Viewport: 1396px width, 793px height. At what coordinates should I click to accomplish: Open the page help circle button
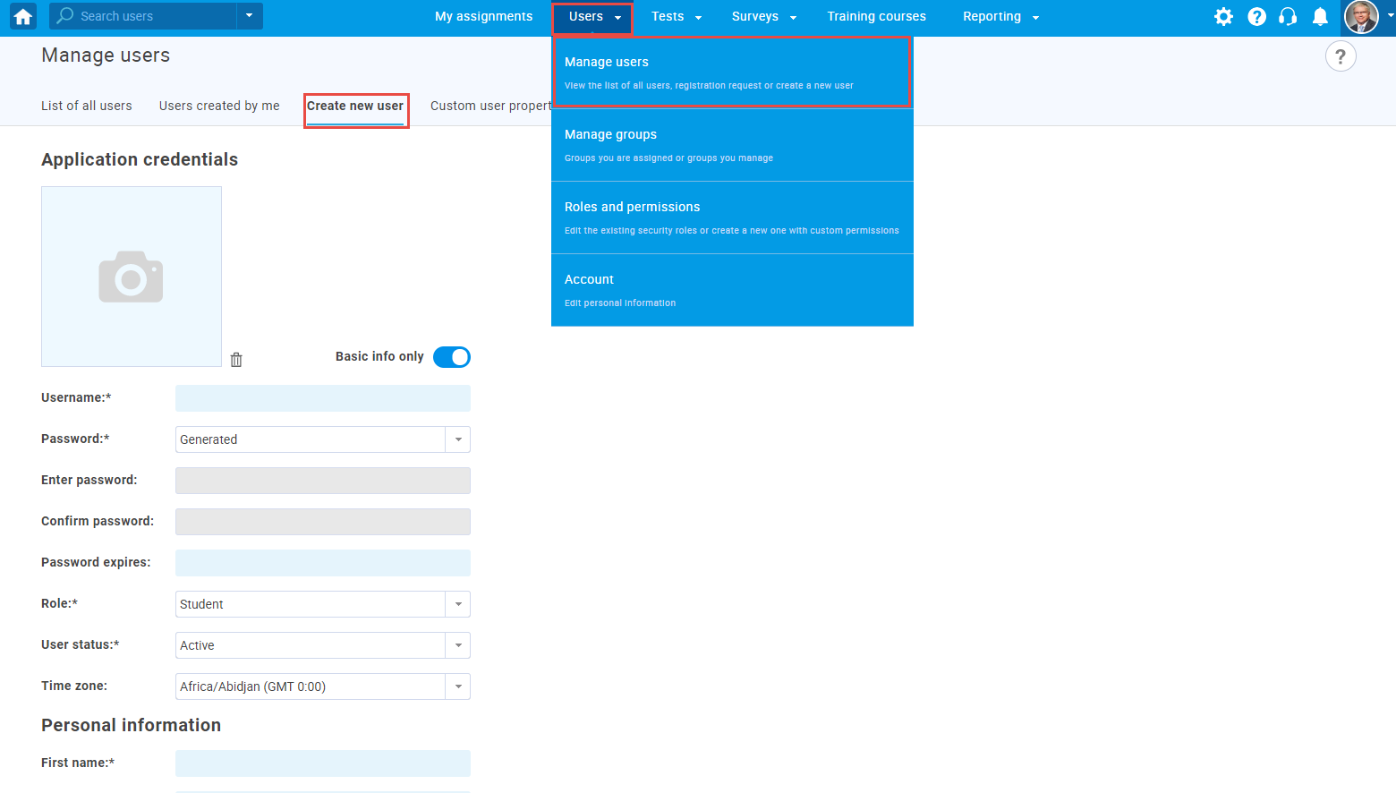(x=1340, y=56)
